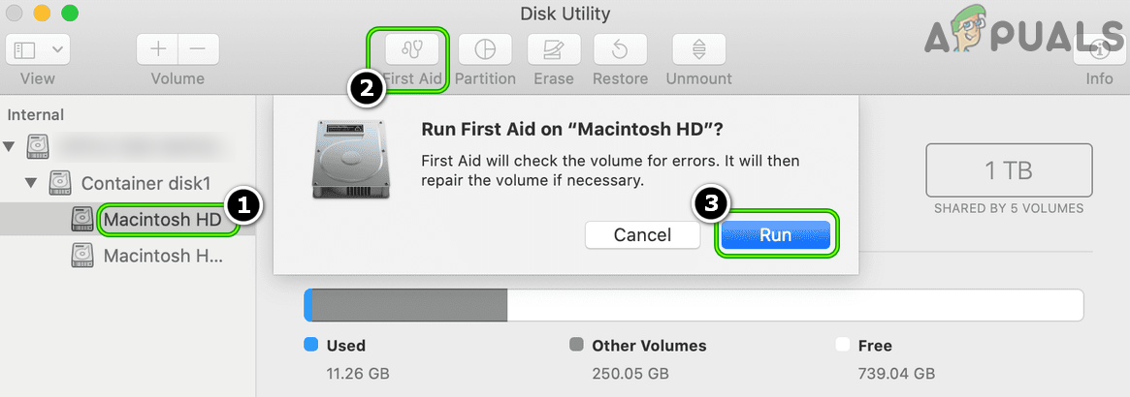Cancel the First Aid dialog
Screen dimensions: 1130x397
tap(642, 234)
